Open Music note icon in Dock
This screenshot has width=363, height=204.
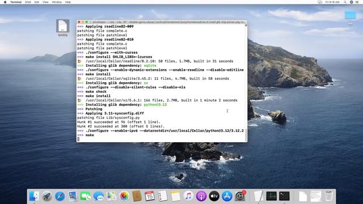(188, 196)
